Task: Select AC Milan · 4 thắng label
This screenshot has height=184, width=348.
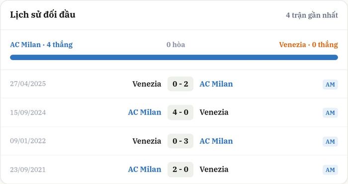Action: point(41,45)
